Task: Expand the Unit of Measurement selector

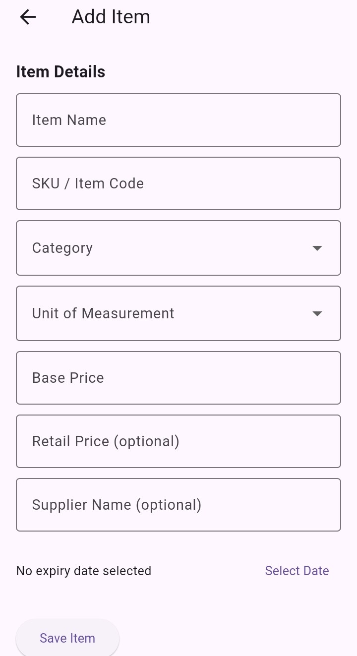Action: [169, 313]
